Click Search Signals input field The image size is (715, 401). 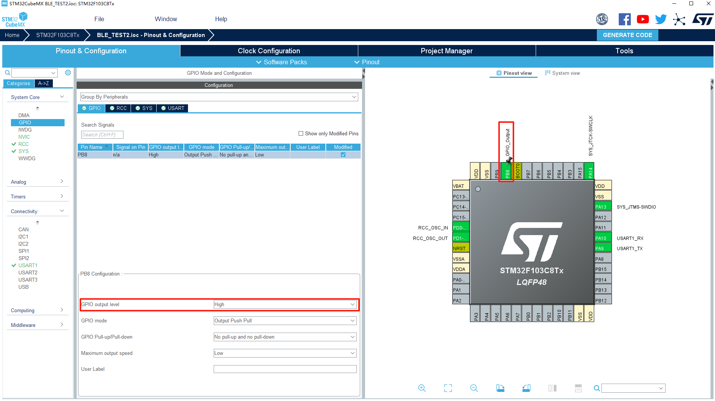[102, 135]
